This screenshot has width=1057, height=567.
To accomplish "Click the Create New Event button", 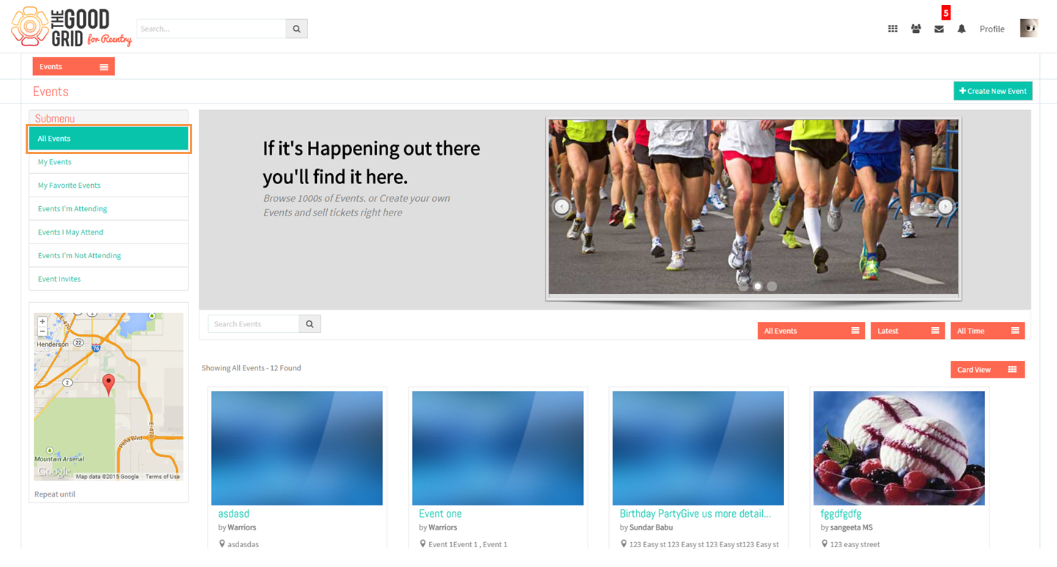I will (x=993, y=91).
